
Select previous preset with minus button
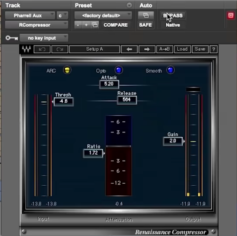tap(78, 25)
